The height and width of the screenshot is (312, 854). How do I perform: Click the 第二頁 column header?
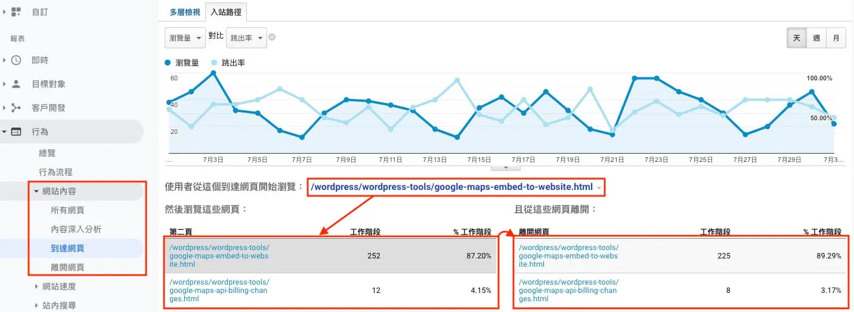[181, 232]
